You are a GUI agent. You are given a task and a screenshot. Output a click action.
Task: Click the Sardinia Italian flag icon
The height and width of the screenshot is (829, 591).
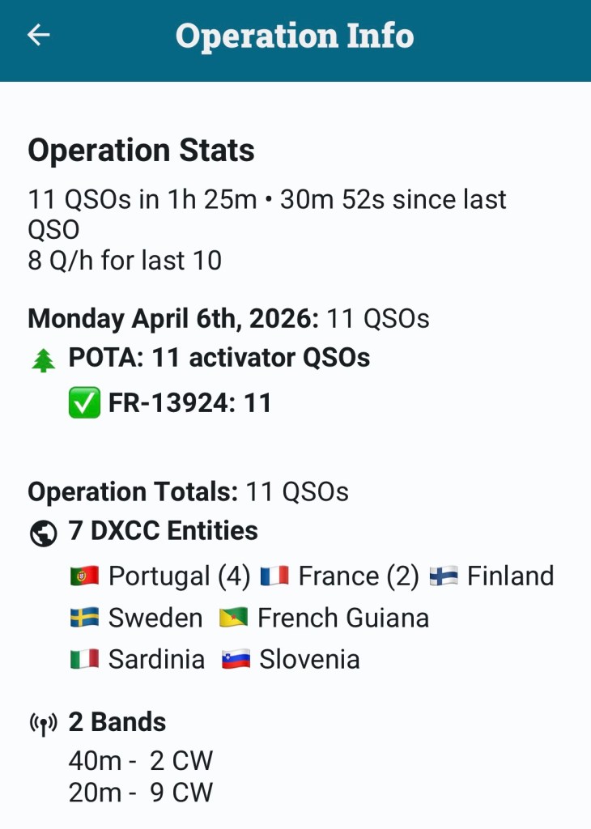click(84, 660)
